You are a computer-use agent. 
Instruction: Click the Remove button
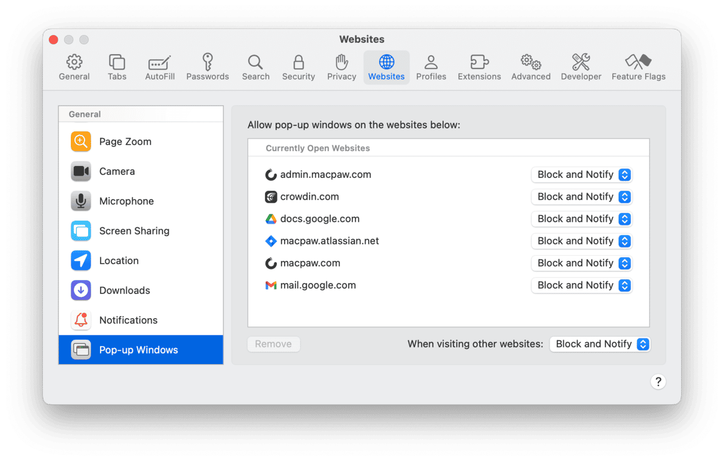tap(273, 344)
